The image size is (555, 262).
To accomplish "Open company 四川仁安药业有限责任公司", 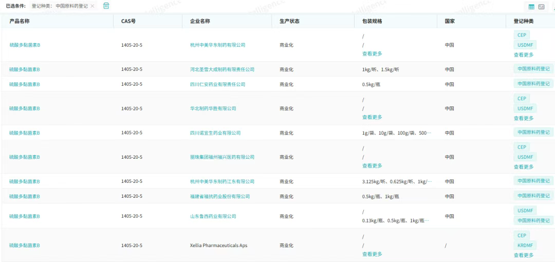I will pyautogui.click(x=217, y=84).
